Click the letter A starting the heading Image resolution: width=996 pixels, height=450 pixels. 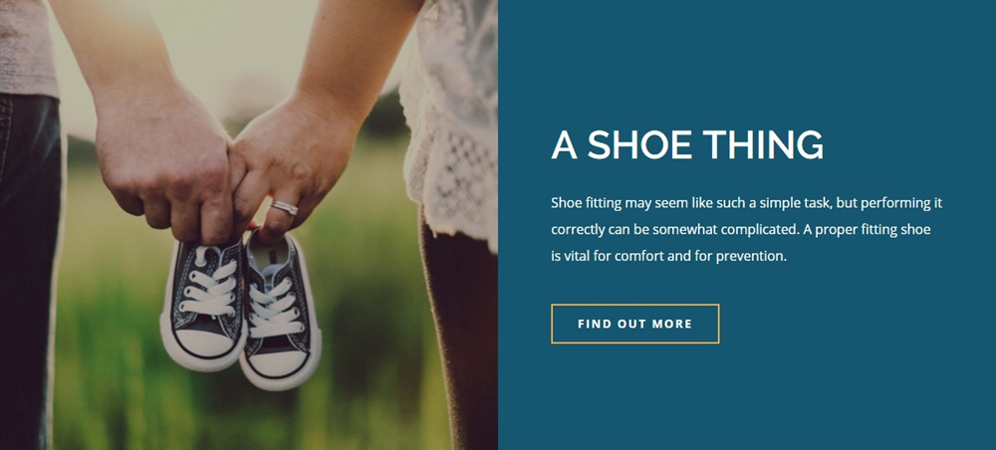pyautogui.click(x=564, y=144)
